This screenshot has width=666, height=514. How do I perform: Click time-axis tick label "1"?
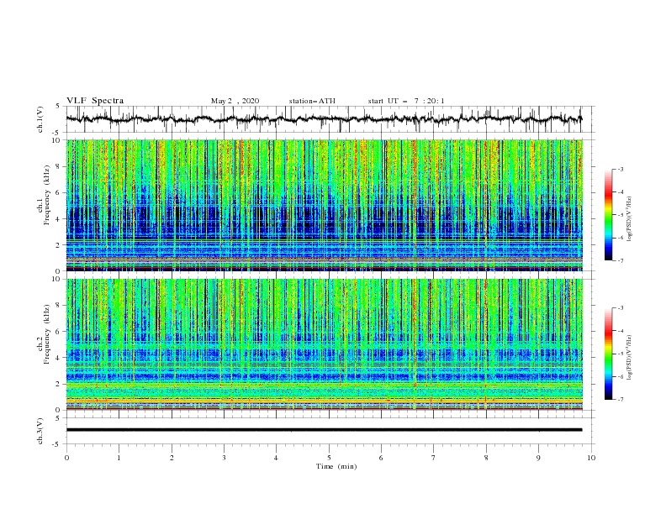click(119, 458)
